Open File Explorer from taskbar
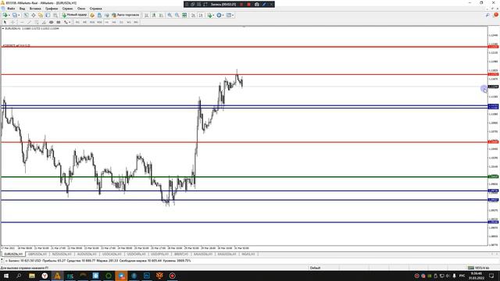The image size is (500, 281). point(31,276)
